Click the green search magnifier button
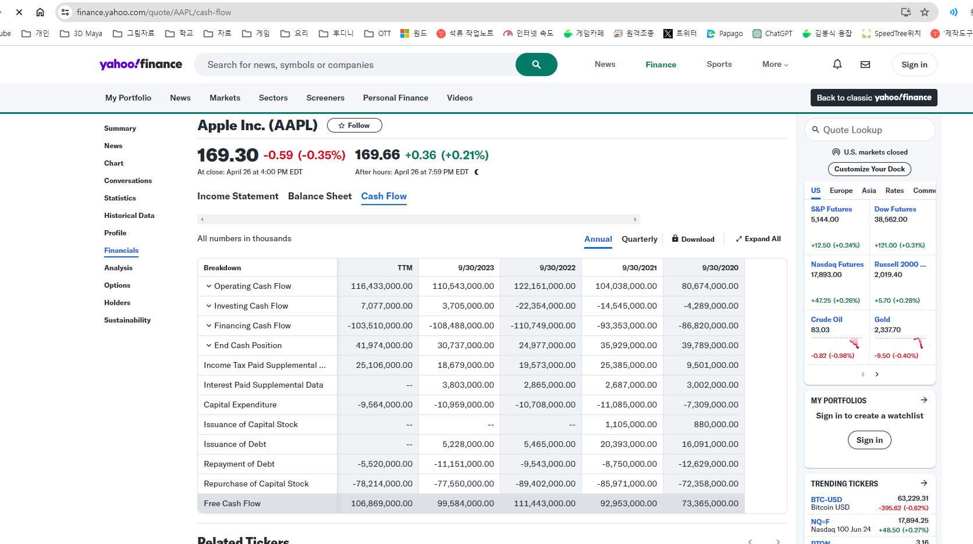Viewport: 973px width, 544px height. 537,65
